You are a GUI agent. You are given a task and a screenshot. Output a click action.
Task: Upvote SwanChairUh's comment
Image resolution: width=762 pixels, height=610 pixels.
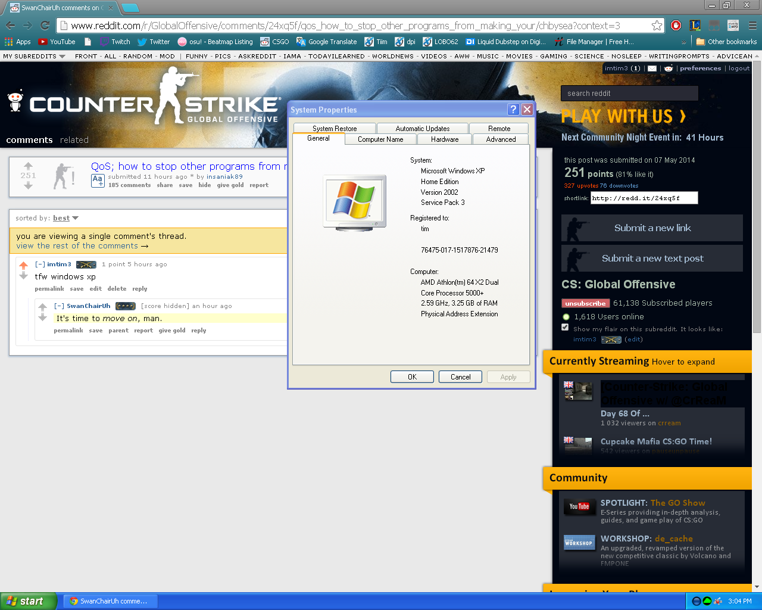point(42,307)
